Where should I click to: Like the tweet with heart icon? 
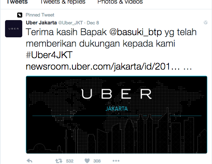point(87,161)
